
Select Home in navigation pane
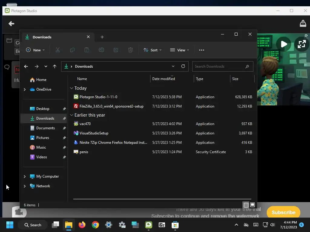point(44,80)
